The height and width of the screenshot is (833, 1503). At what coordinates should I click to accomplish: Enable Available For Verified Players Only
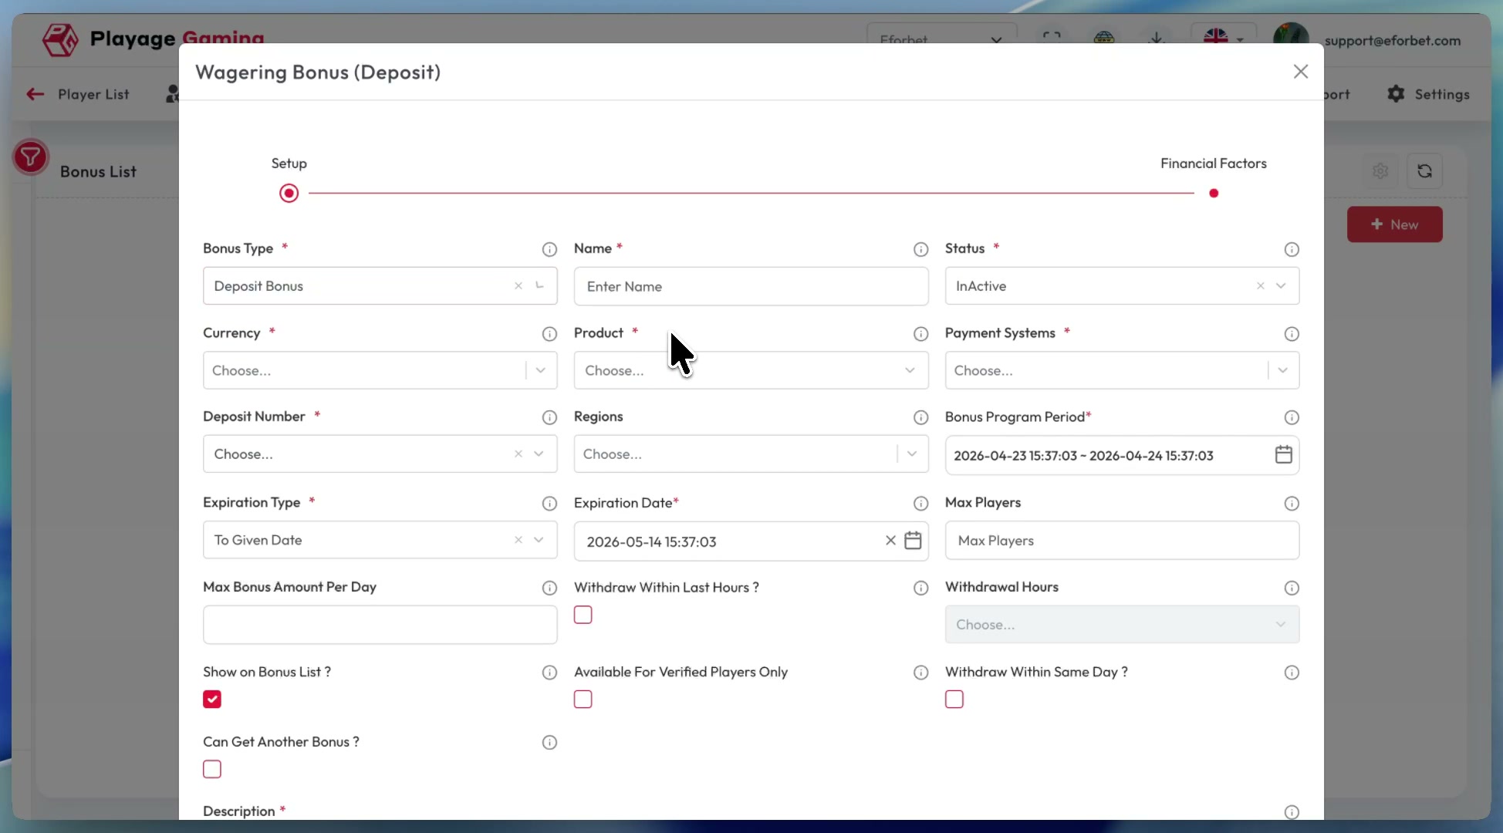tap(583, 699)
